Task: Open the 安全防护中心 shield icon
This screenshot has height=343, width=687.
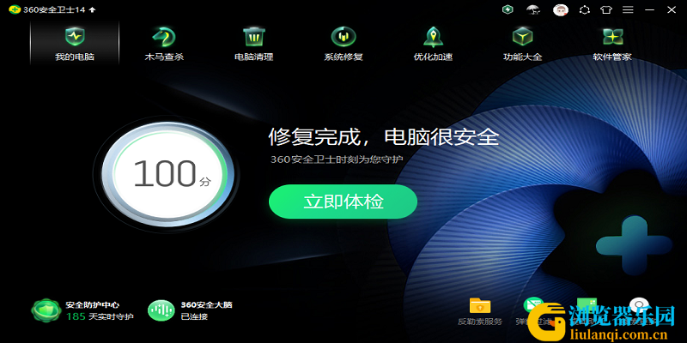Action: (46, 310)
